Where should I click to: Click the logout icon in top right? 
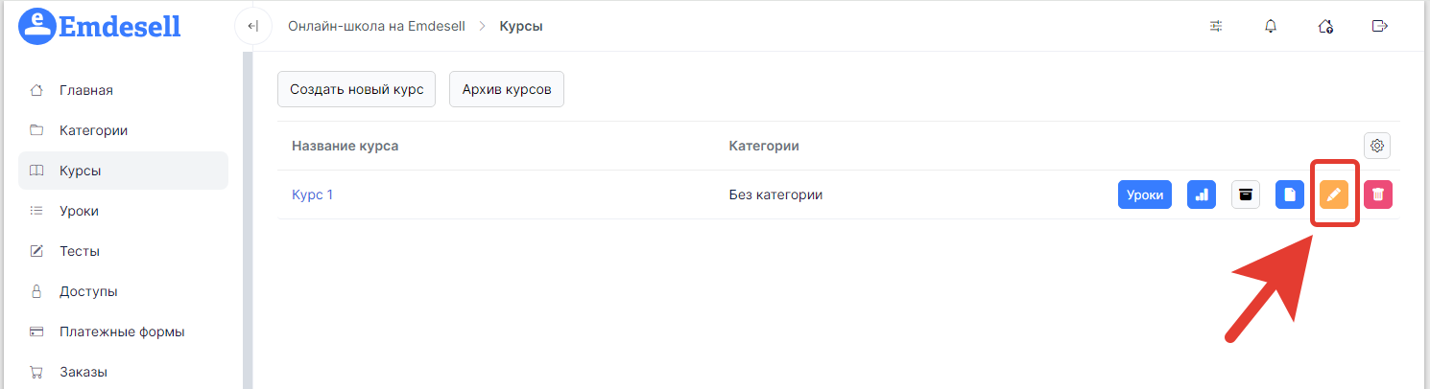pyautogui.click(x=1380, y=26)
